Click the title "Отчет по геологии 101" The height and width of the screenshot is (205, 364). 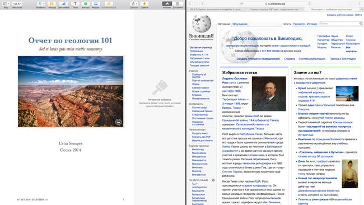coord(71,40)
